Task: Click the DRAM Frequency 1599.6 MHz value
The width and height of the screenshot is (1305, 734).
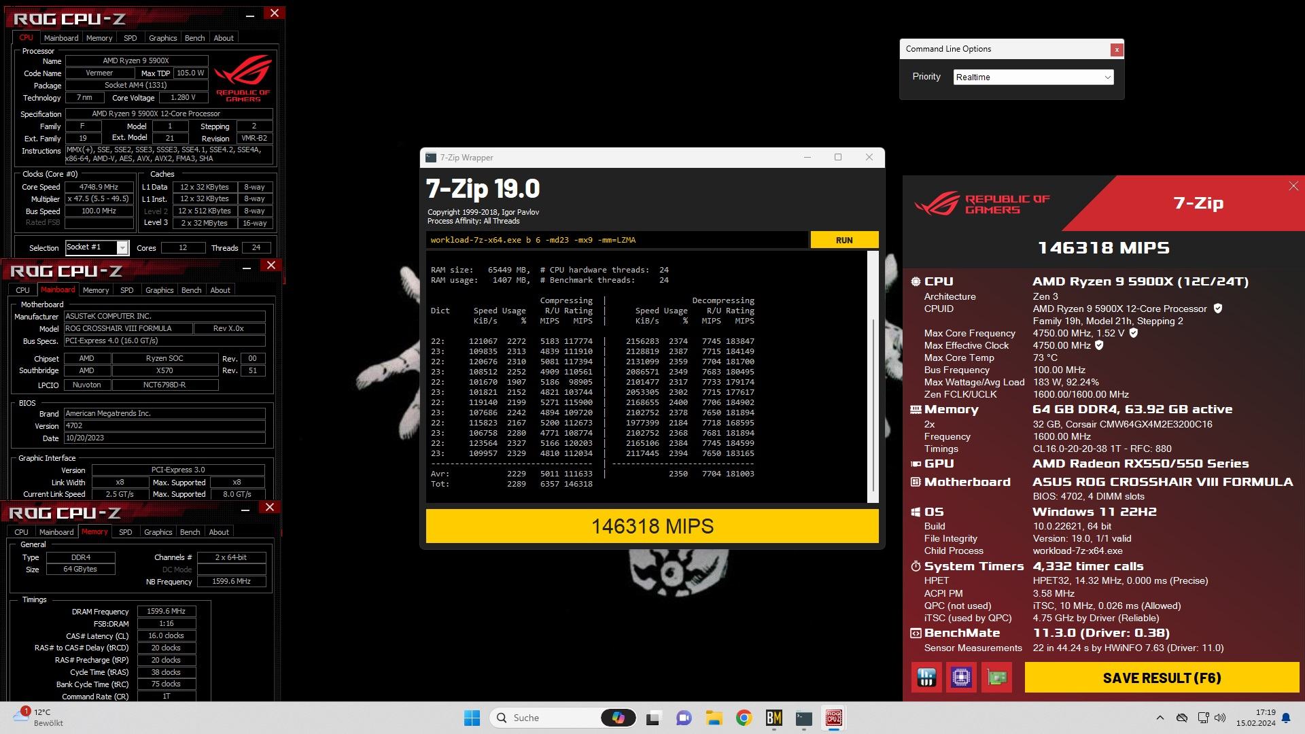Action: [166, 612]
